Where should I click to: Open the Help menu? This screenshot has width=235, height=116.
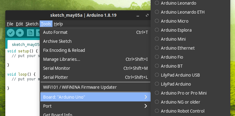point(58,24)
